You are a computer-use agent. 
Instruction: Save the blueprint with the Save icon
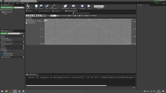[36, 7]
